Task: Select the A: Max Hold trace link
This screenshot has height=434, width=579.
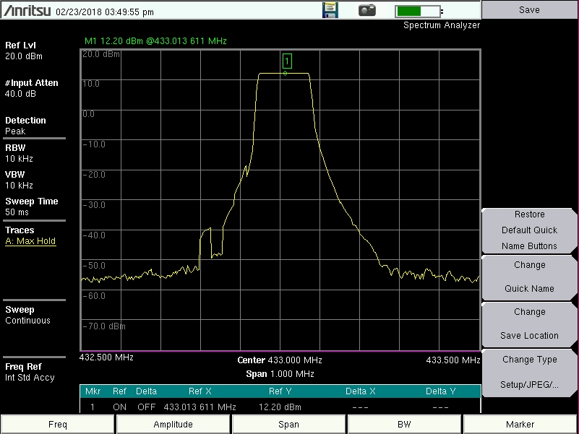Action: pos(30,241)
